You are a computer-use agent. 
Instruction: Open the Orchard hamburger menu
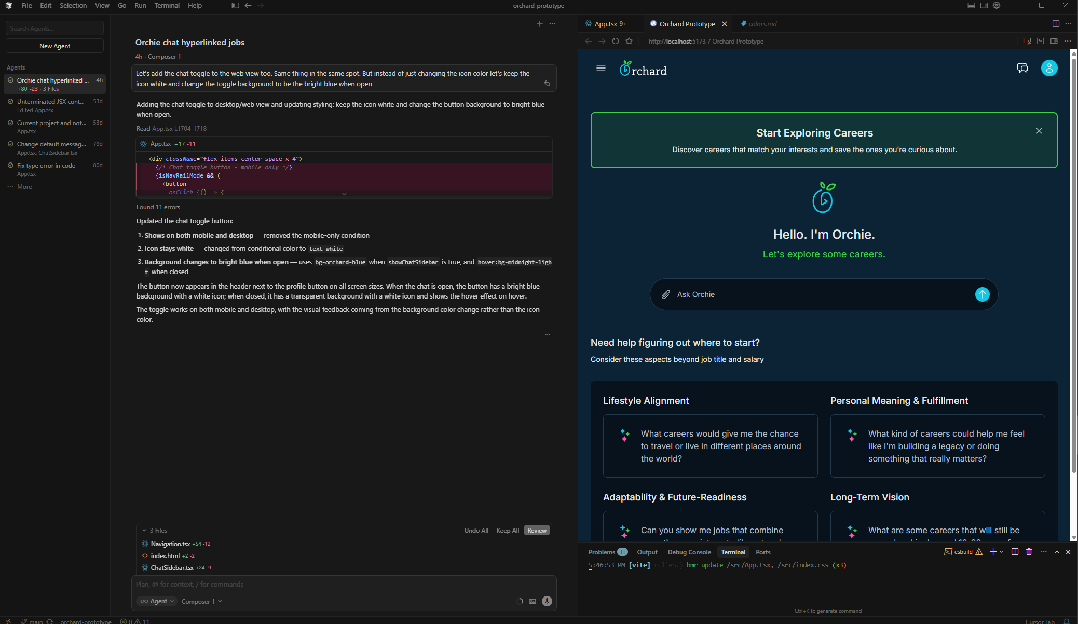pos(601,68)
